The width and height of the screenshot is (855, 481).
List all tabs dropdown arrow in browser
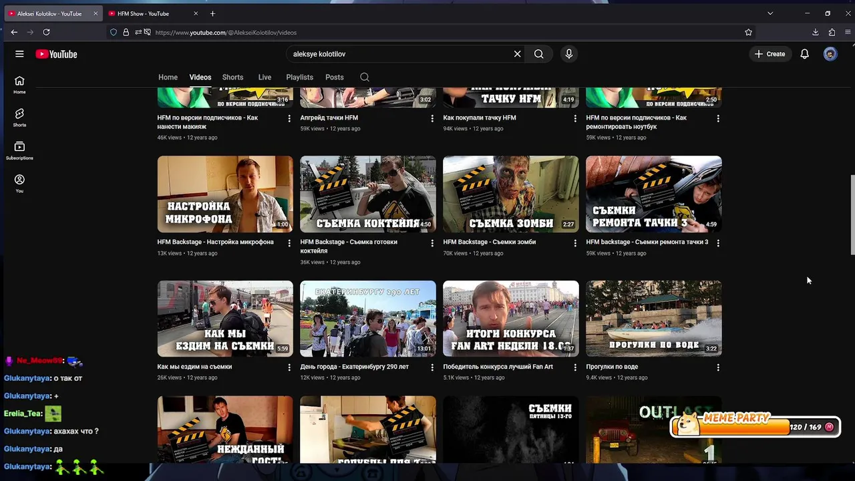(x=770, y=13)
